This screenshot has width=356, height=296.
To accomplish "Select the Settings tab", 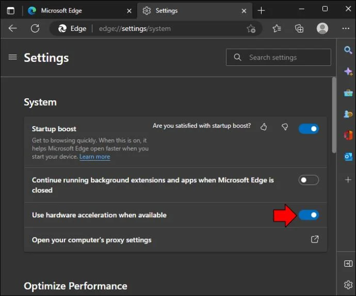I will click(x=195, y=11).
